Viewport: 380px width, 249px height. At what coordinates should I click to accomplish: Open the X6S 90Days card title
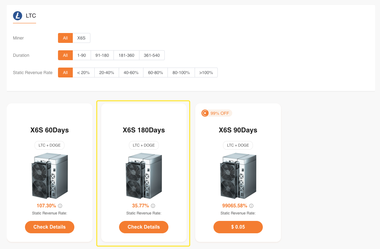click(x=238, y=130)
